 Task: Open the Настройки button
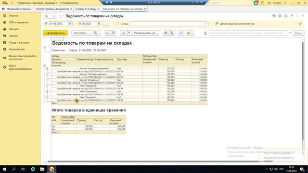click(x=81, y=33)
